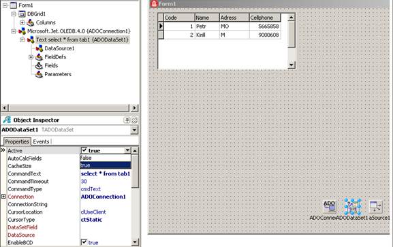Click the Form1 icon in tree
This screenshot has width=393, height=247.
click(x=14, y=5)
